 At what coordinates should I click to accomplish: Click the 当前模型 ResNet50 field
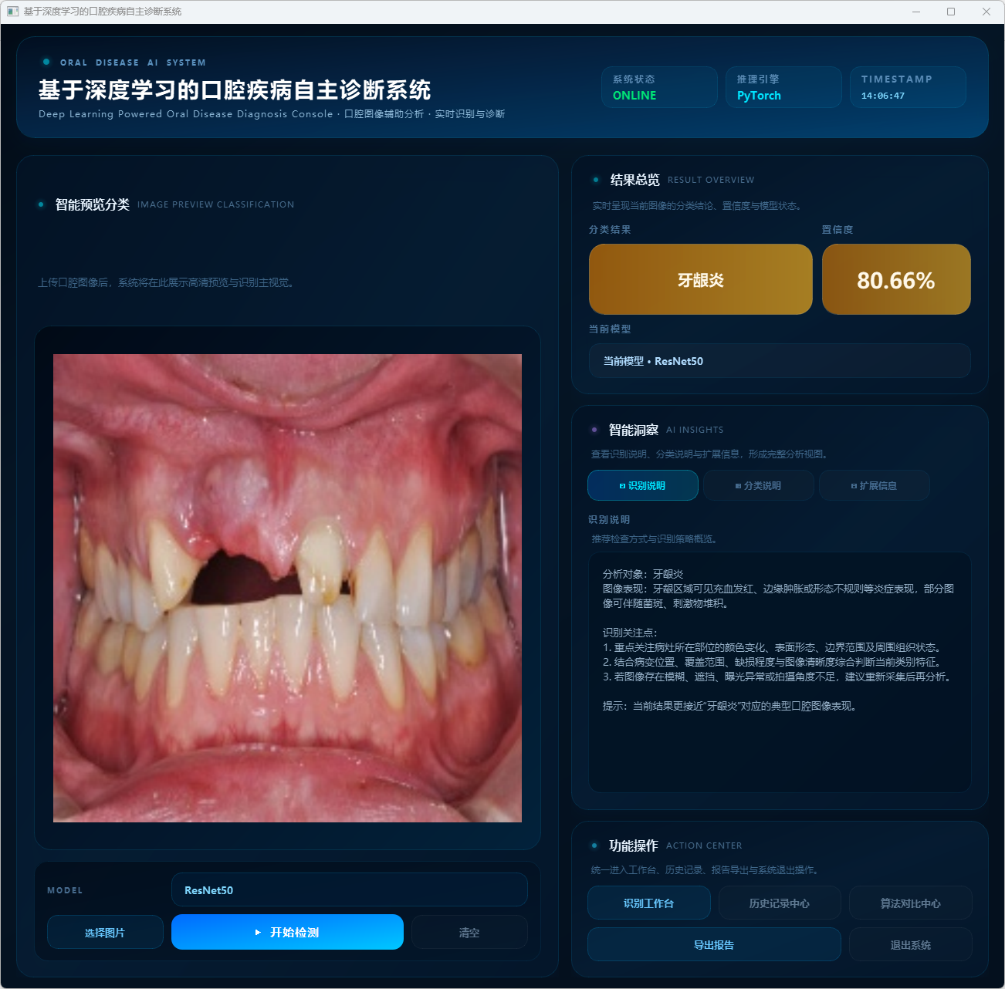779,361
